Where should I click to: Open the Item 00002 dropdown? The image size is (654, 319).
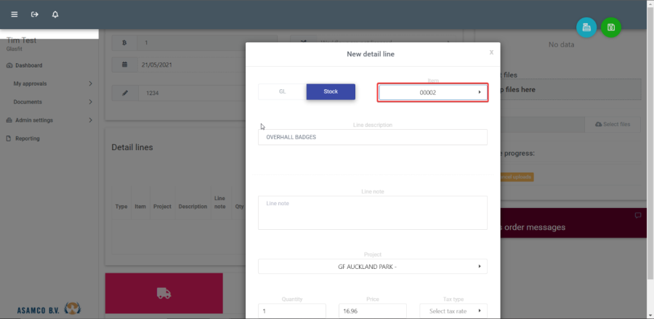pyautogui.click(x=432, y=93)
